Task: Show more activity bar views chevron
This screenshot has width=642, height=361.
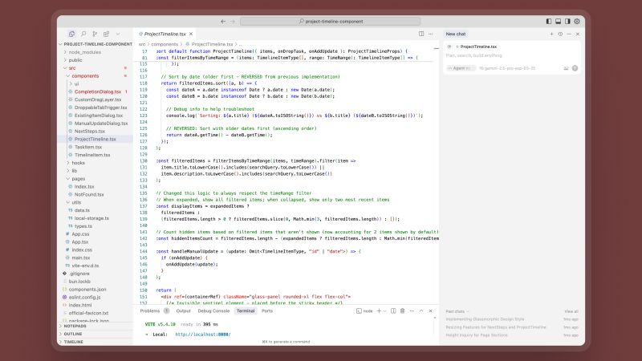Action: [118, 34]
